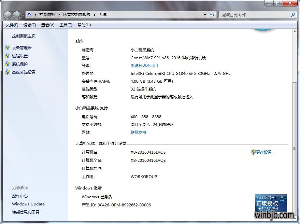300x224 pixels.
Task: Maximize the System window
Action: 278,3
